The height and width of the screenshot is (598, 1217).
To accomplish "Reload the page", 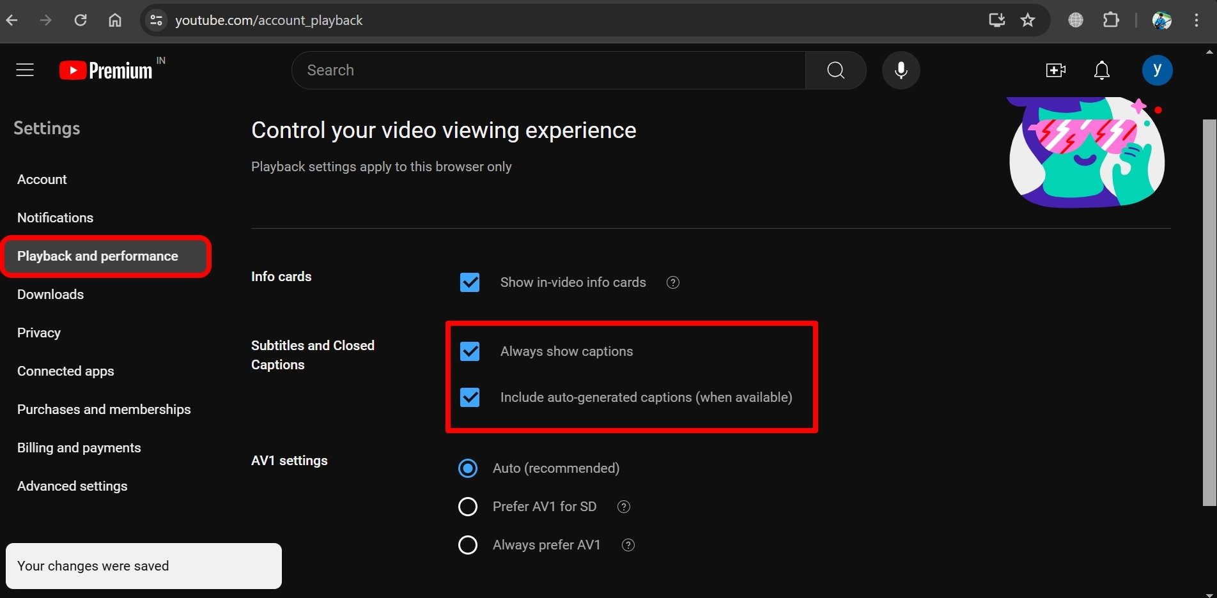I will pyautogui.click(x=81, y=20).
